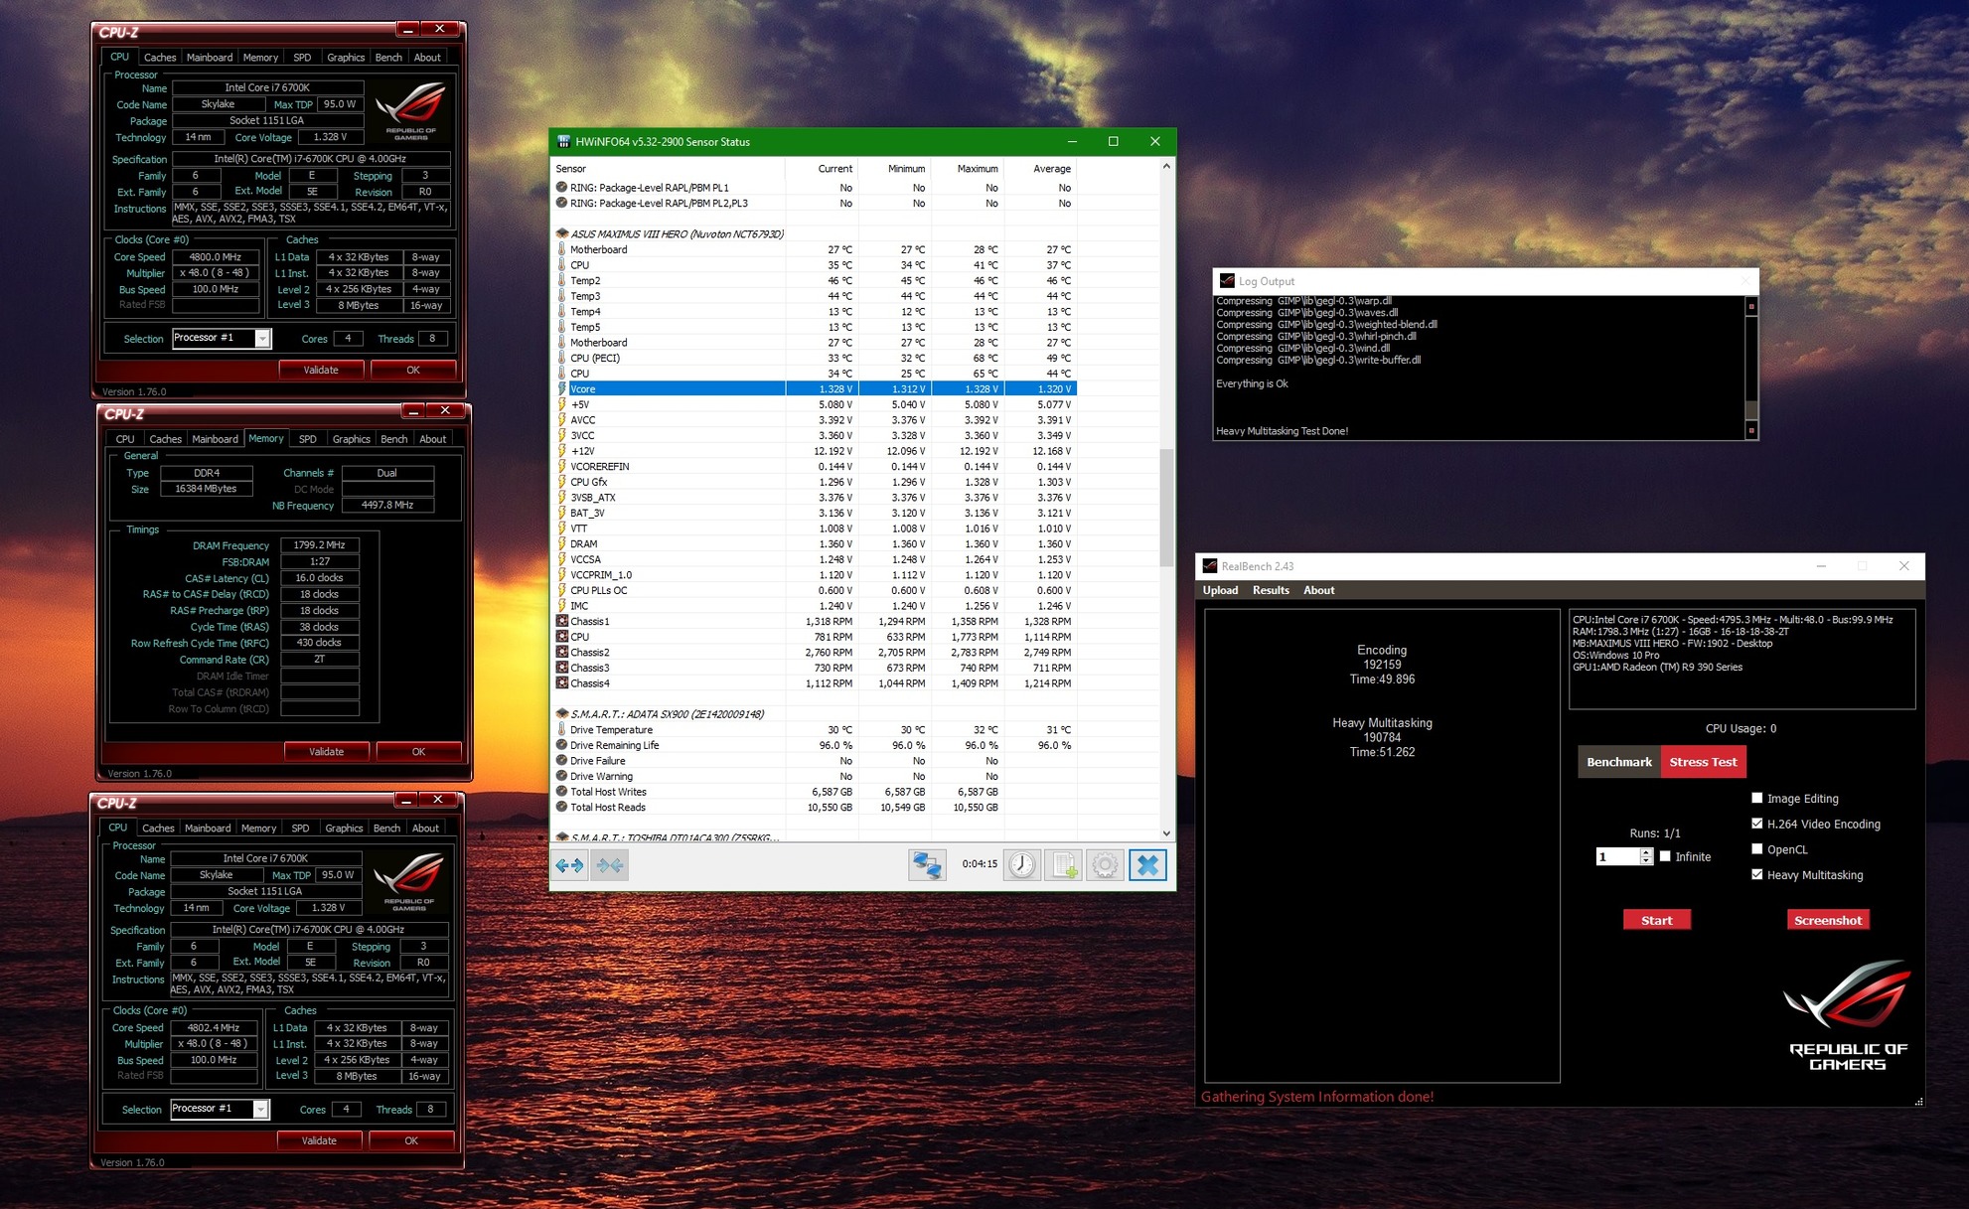Click the chip icon beside ASUS MAXIMUS VIII HERO
The height and width of the screenshot is (1209, 1969).
click(x=561, y=233)
